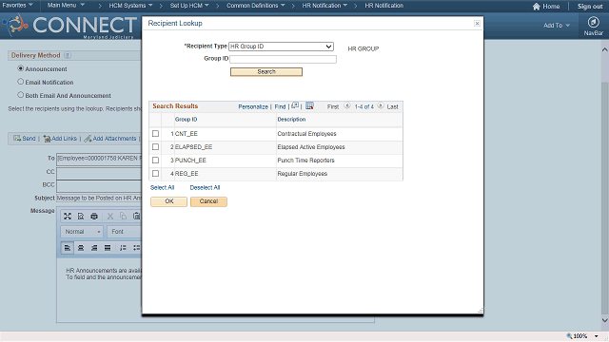609x342 pixels.
Task: Expand Add To dropdown
Action: coord(557,26)
